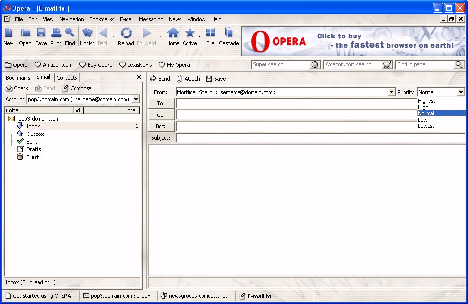The image size is (468, 304).
Task: Select the Drafts folder
Action: click(34, 149)
